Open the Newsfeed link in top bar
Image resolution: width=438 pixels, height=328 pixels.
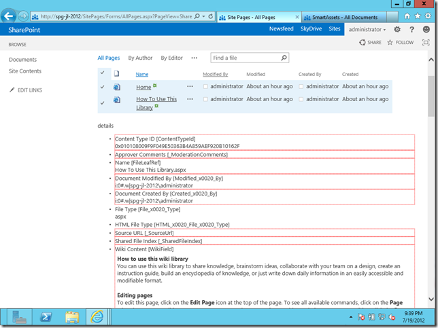[x=281, y=30]
